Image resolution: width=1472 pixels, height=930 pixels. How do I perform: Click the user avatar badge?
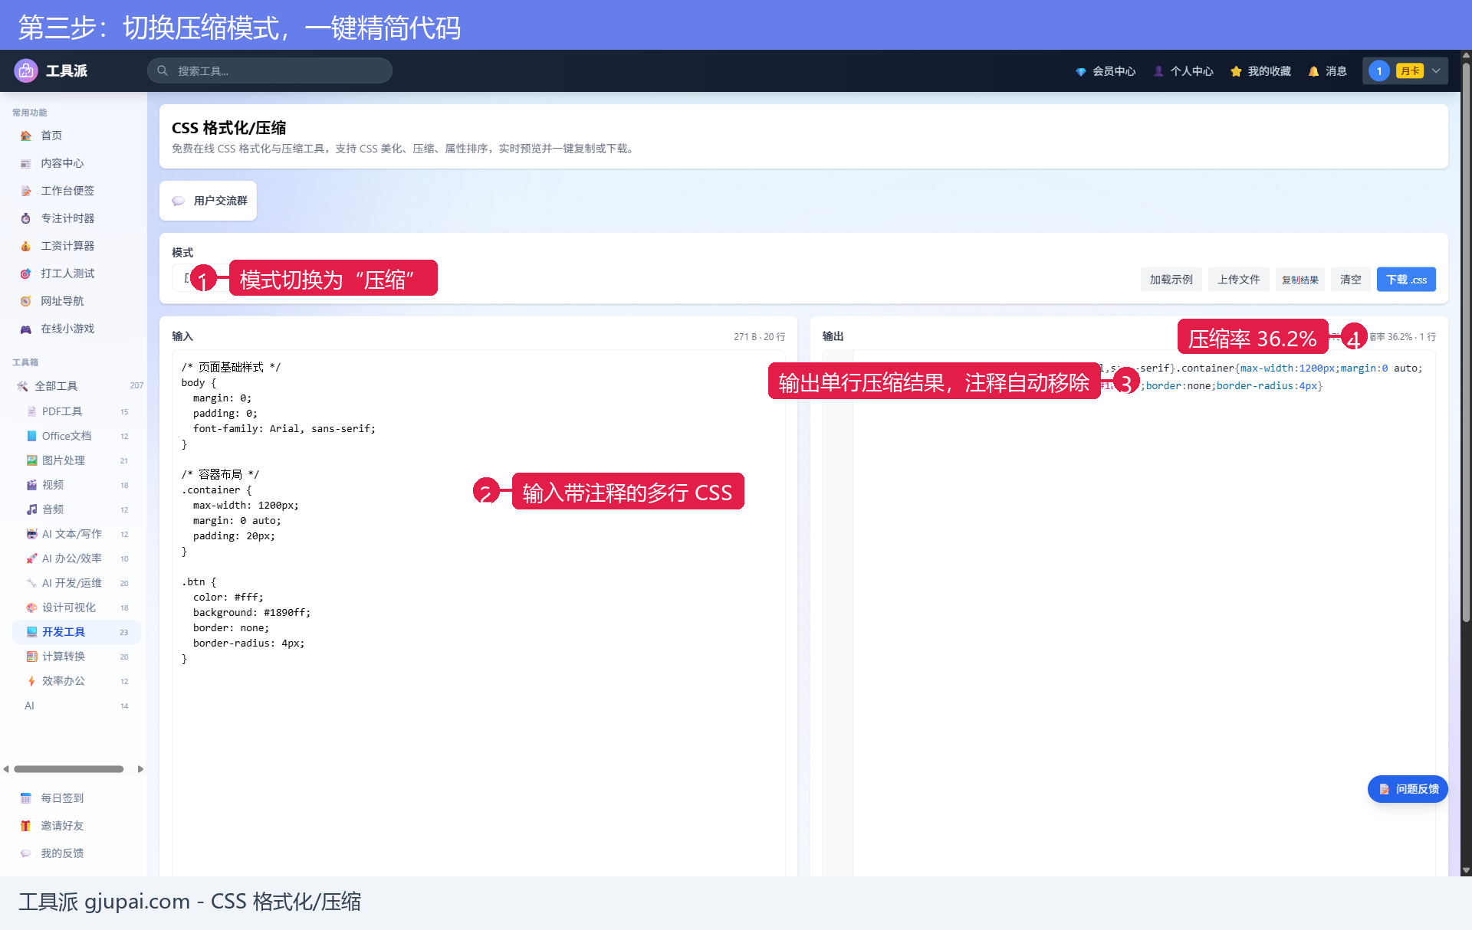(1379, 71)
